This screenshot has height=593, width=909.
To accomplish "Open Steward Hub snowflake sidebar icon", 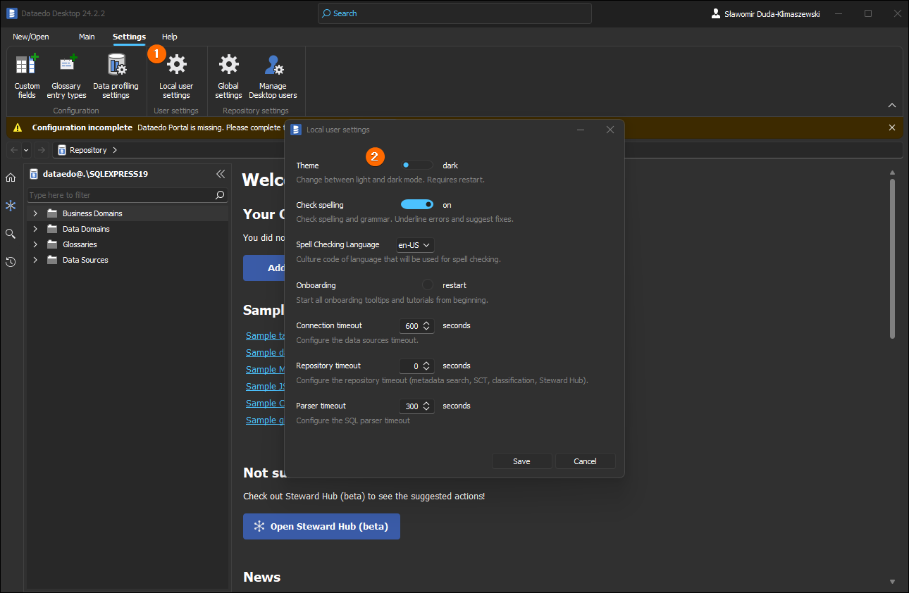I will click(11, 206).
